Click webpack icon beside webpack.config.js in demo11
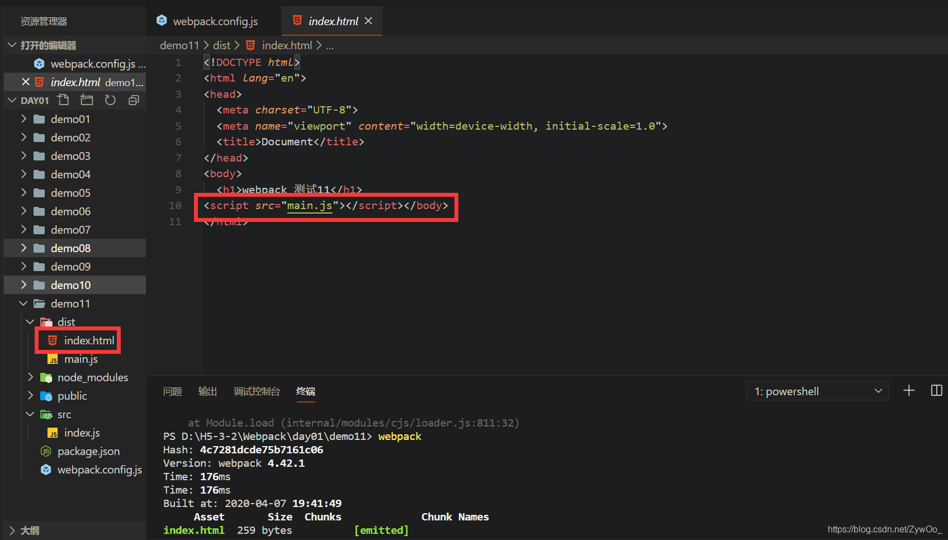Image resolution: width=948 pixels, height=540 pixels. (x=46, y=470)
